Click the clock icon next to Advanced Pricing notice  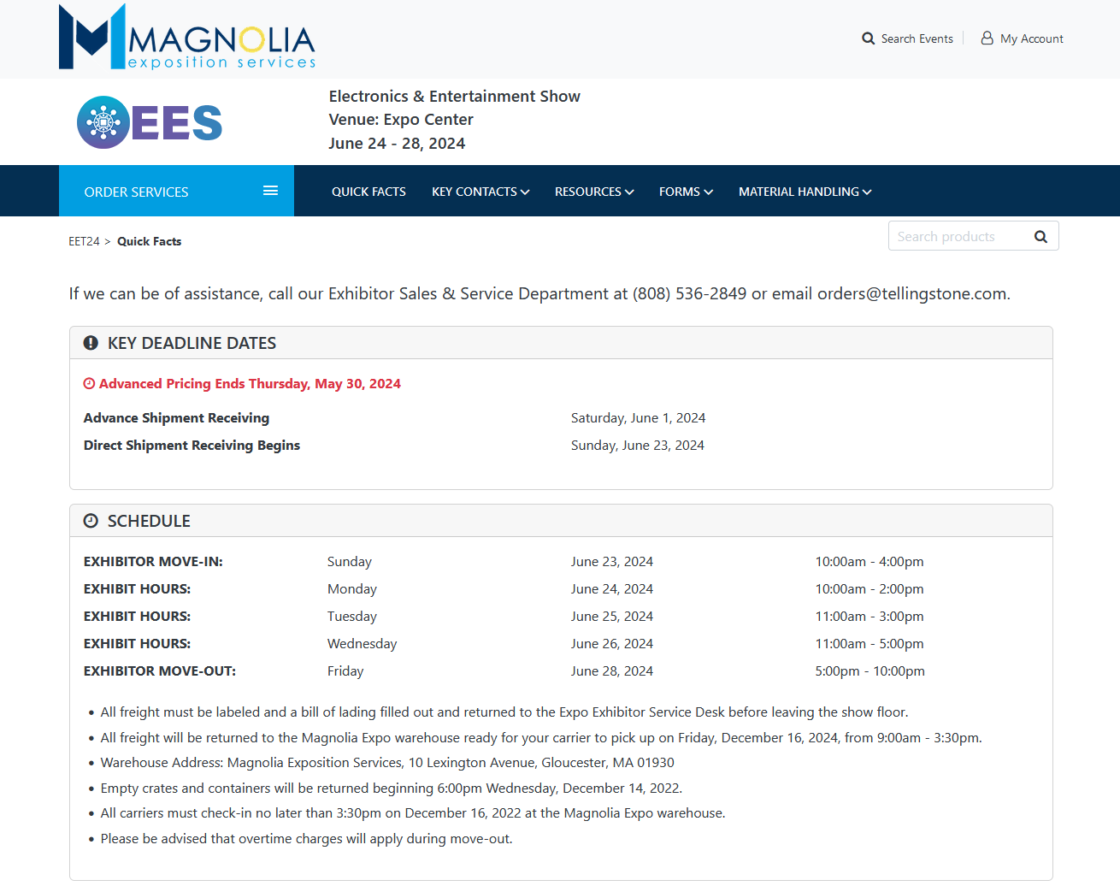(89, 383)
